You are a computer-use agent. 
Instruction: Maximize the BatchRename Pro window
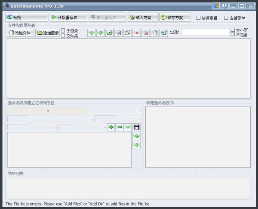tap(242, 6)
